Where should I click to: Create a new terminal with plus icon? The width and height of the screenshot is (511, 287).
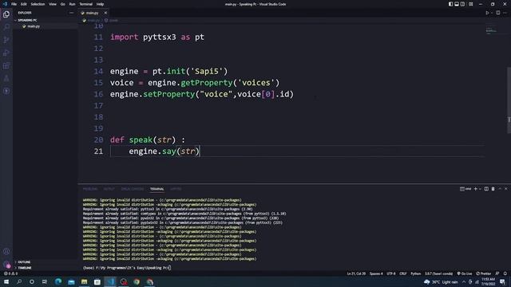pyautogui.click(x=476, y=189)
